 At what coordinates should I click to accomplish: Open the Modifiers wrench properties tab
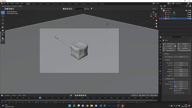tap(160, 66)
